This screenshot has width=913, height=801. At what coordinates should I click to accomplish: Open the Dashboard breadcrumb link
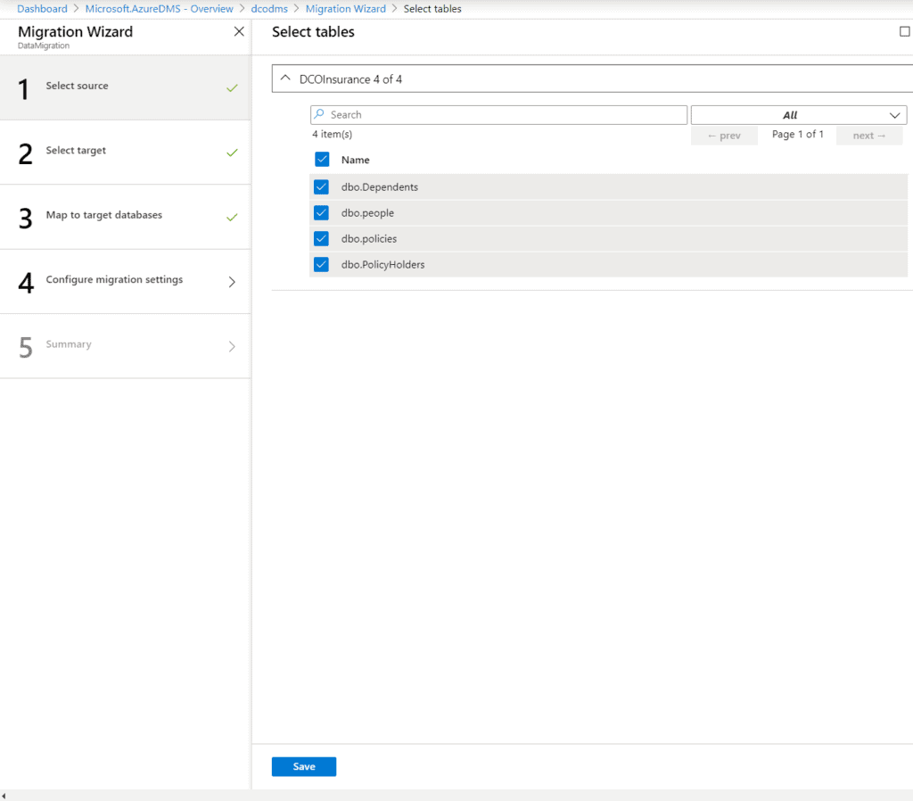click(42, 9)
